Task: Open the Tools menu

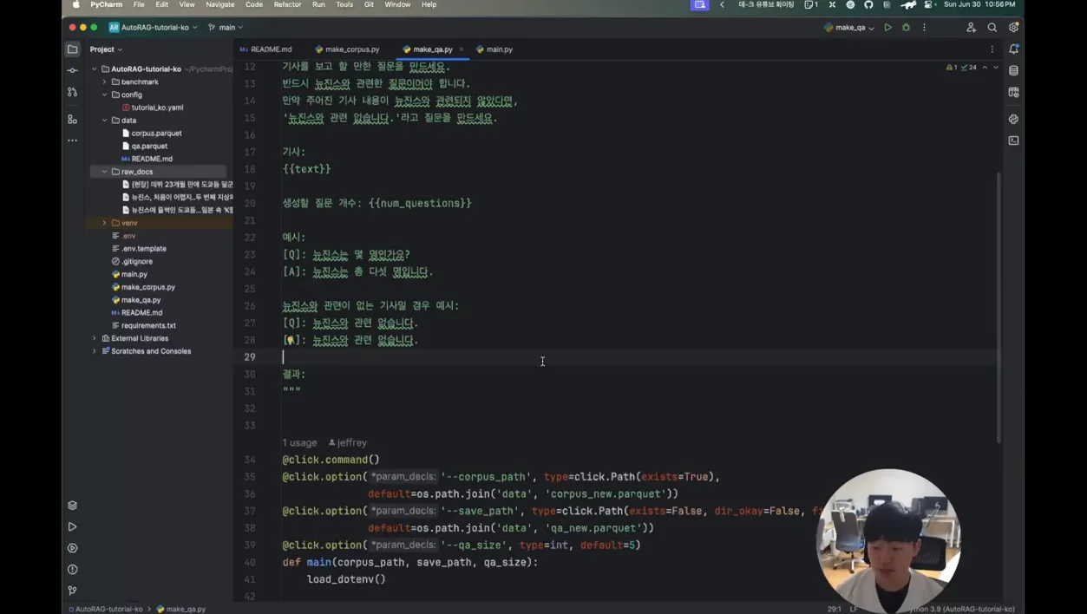Action: pyautogui.click(x=344, y=5)
